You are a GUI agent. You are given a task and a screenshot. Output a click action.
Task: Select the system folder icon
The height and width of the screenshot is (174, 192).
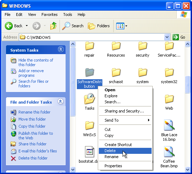[142, 72]
